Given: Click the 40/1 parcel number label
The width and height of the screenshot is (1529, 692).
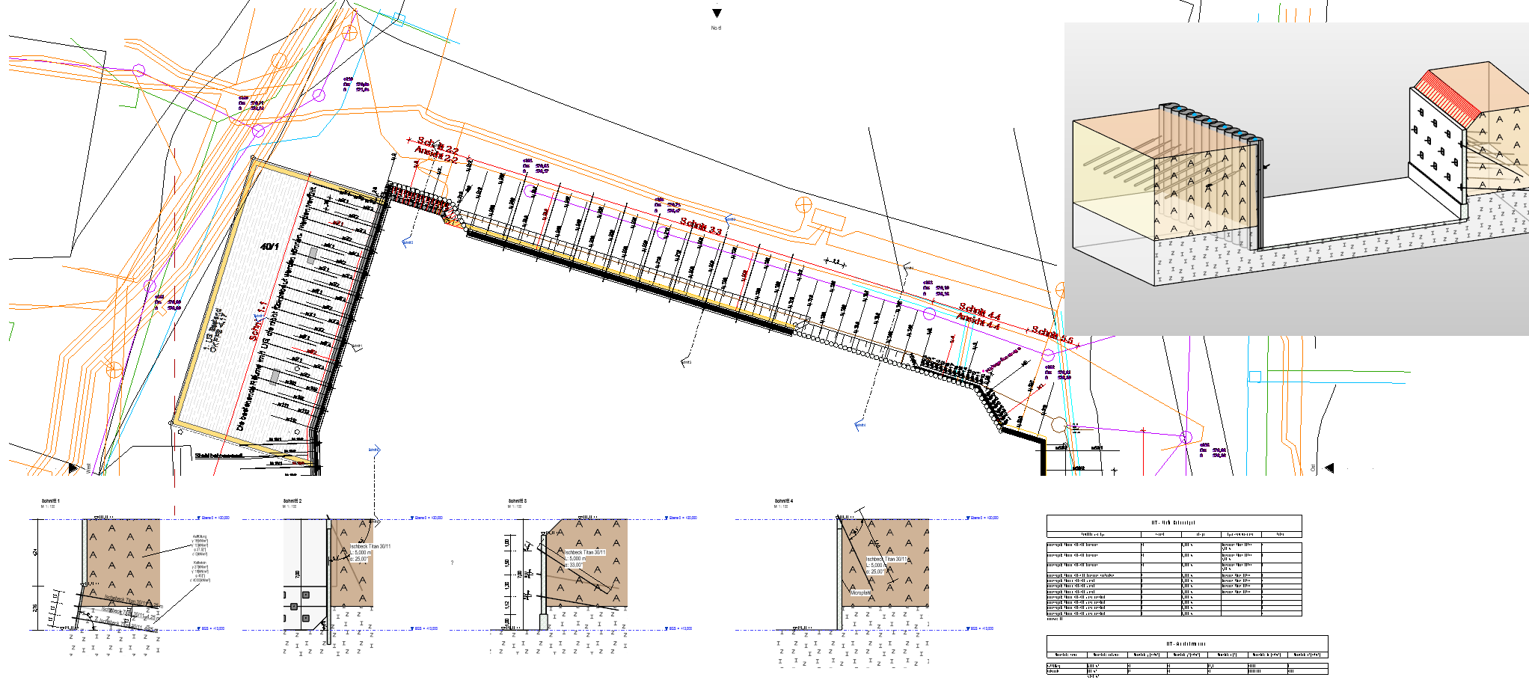Looking at the screenshot, I should coord(269,246).
